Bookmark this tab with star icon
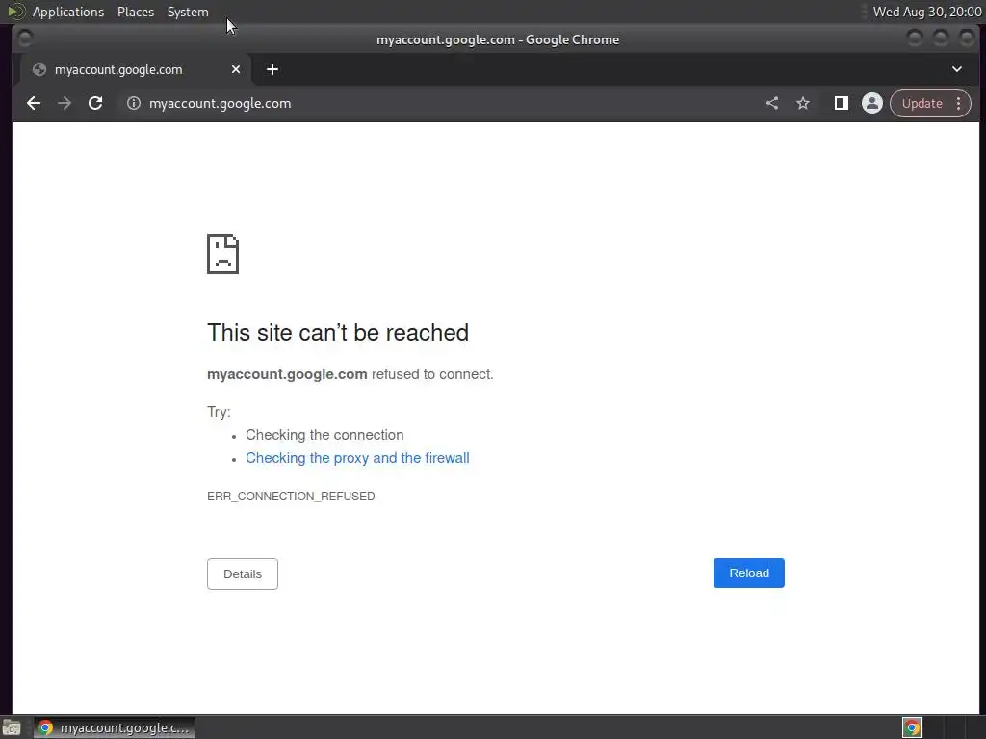The width and height of the screenshot is (986, 739). (x=803, y=103)
